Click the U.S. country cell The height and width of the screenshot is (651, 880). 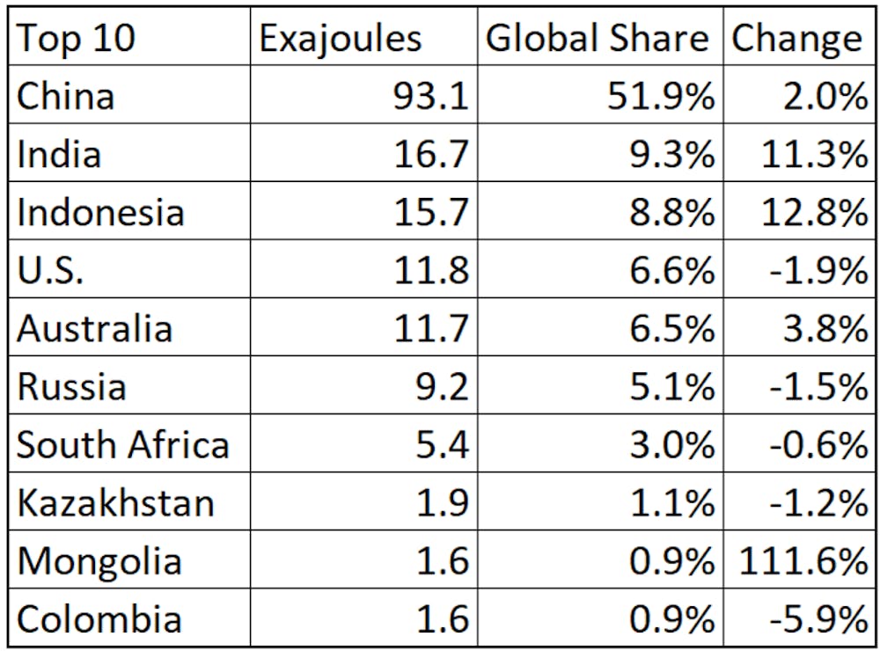129,269
